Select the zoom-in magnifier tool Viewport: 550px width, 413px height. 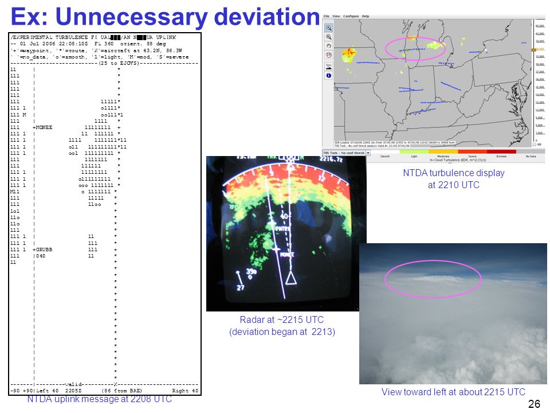[x=329, y=28]
